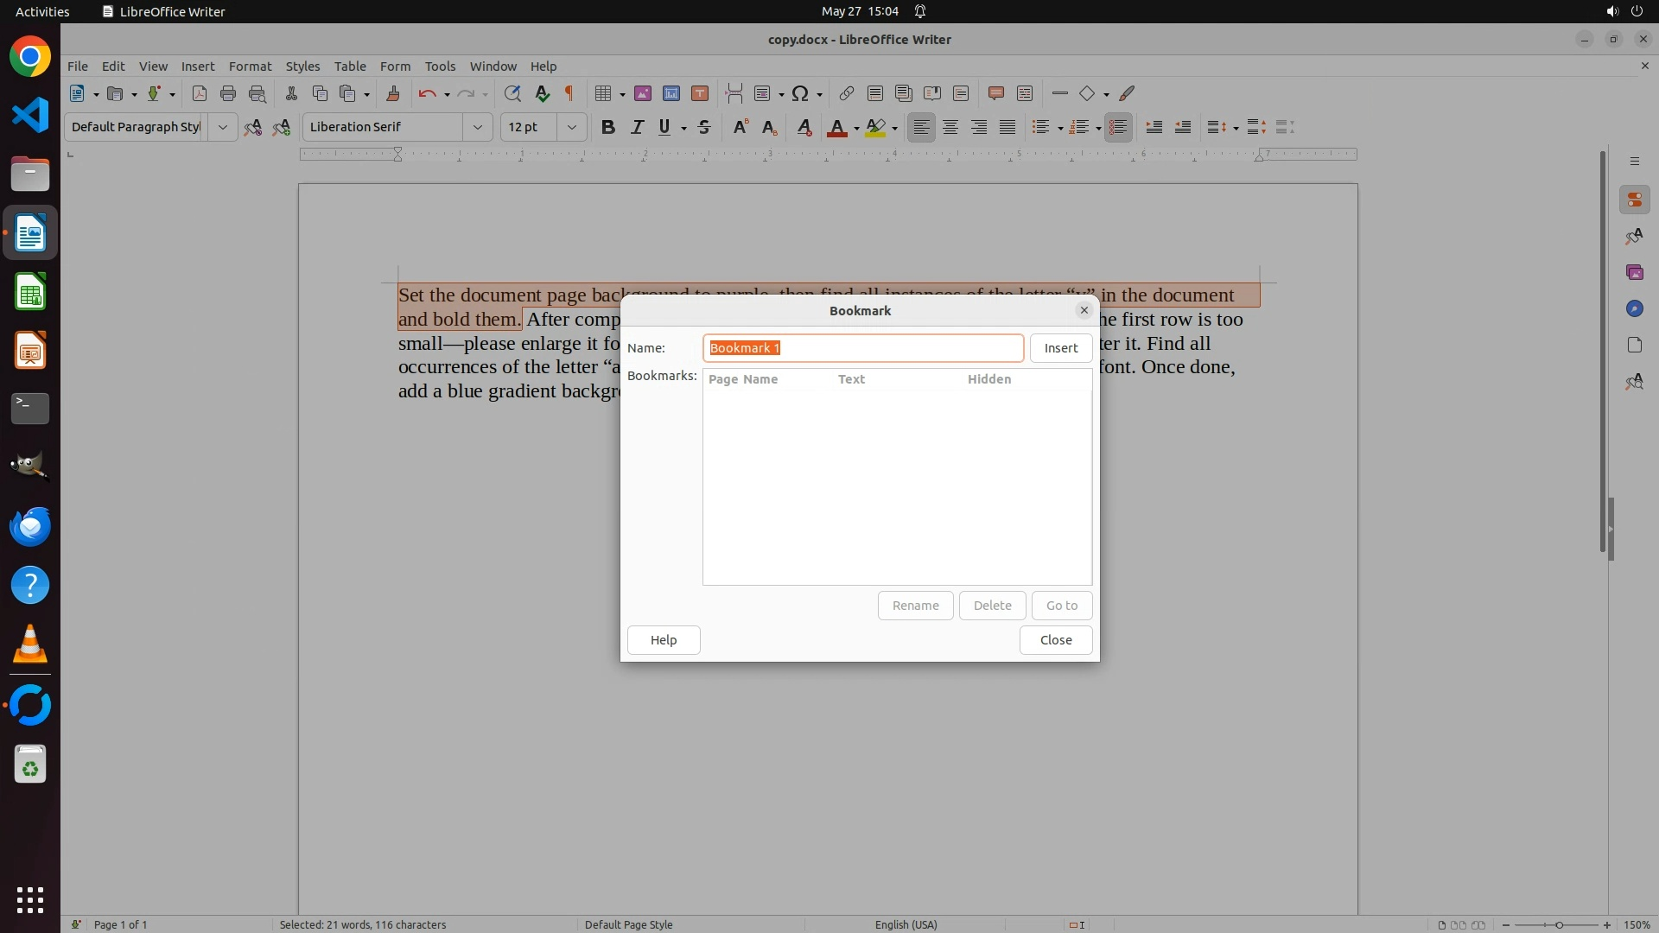Expand the 12 pt font size dropdown
The width and height of the screenshot is (1659, 933).
pyautogui.click(x=571, y=127)
